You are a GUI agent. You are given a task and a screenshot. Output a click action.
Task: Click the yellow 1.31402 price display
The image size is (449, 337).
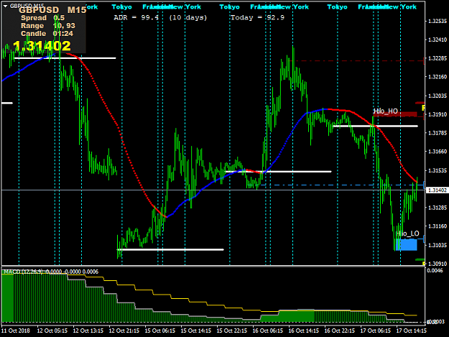(x=42, y=46)
